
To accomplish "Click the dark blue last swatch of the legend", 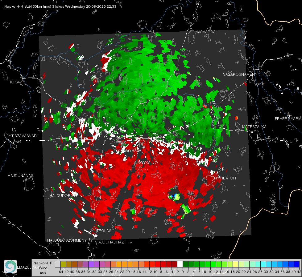I will pyautogui.click(x=297, y=264).
